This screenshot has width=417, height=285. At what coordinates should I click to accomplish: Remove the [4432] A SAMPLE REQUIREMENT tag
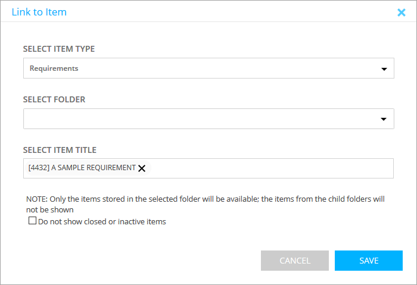coord(142,168)
